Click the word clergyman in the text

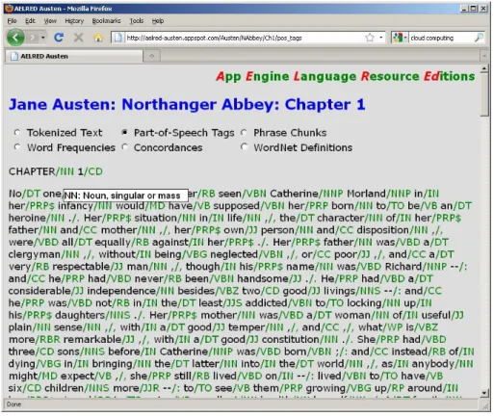[35, 254]
